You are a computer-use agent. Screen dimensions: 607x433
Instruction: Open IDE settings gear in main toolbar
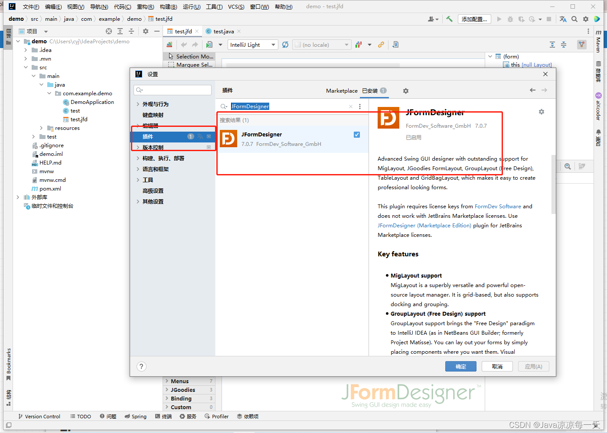pyautogui.click(x=586, y=19)
